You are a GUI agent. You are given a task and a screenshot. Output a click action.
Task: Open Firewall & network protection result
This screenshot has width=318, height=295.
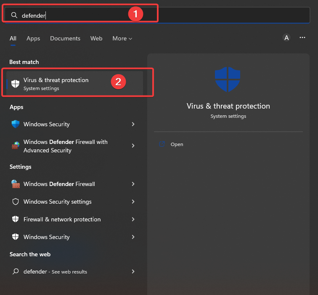click(74, 219)
